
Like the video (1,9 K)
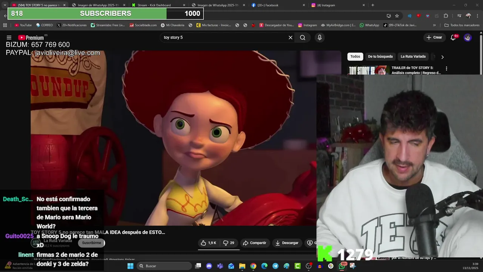pos(208,243)
